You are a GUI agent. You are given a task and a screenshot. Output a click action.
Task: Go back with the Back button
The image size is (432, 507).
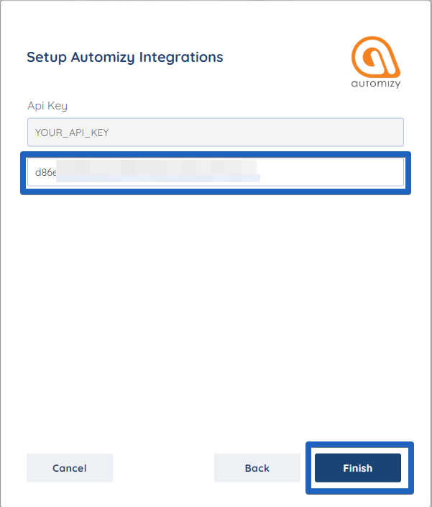coord(257,467)
